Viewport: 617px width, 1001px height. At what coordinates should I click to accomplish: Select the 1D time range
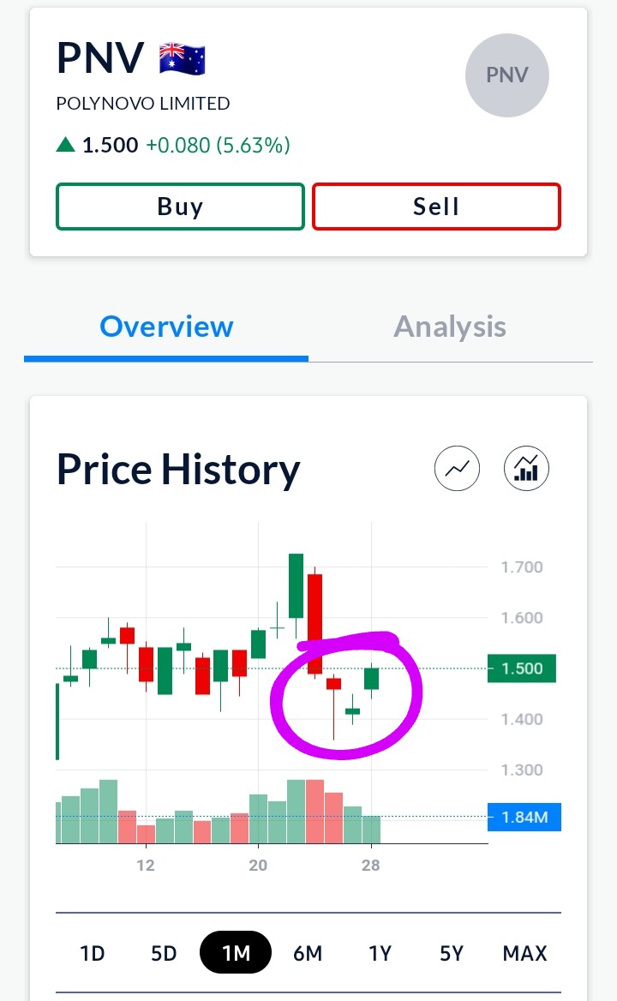92,953
